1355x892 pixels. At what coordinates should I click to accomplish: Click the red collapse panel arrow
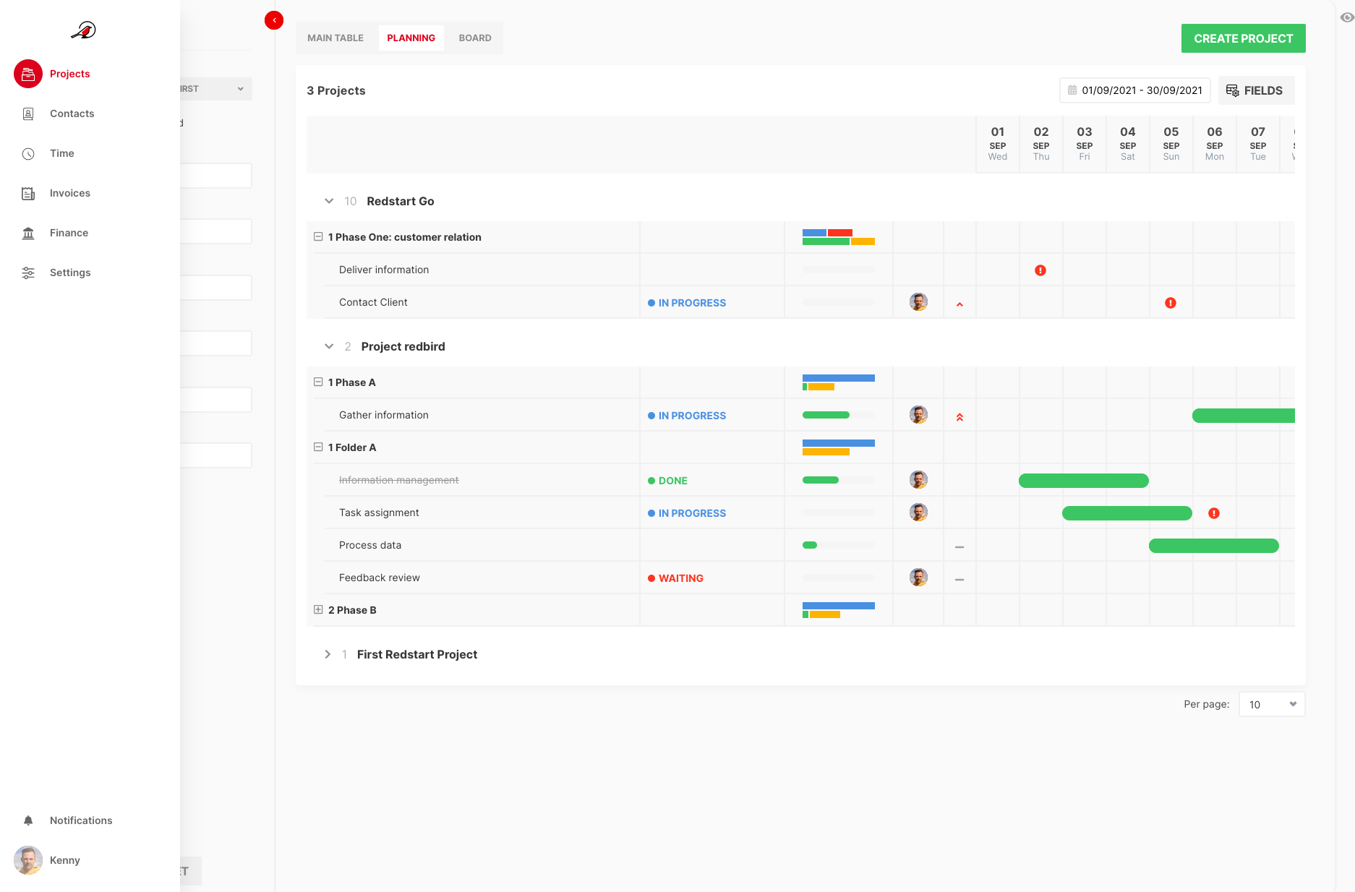274,20
